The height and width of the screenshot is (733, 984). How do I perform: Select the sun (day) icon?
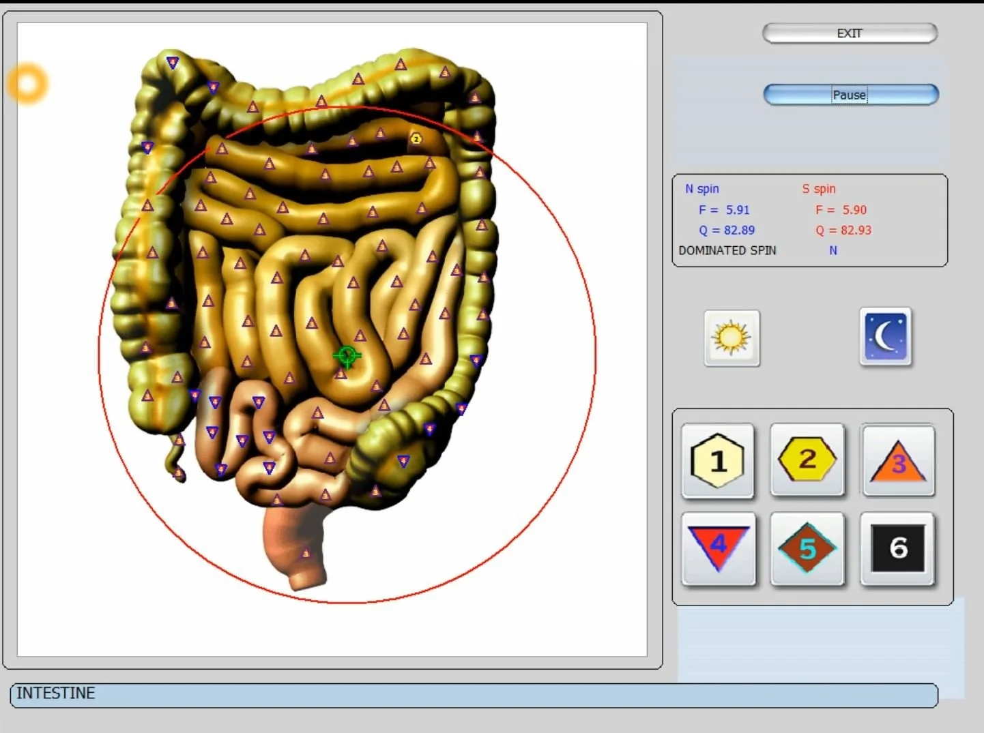(x=732, y=338)
